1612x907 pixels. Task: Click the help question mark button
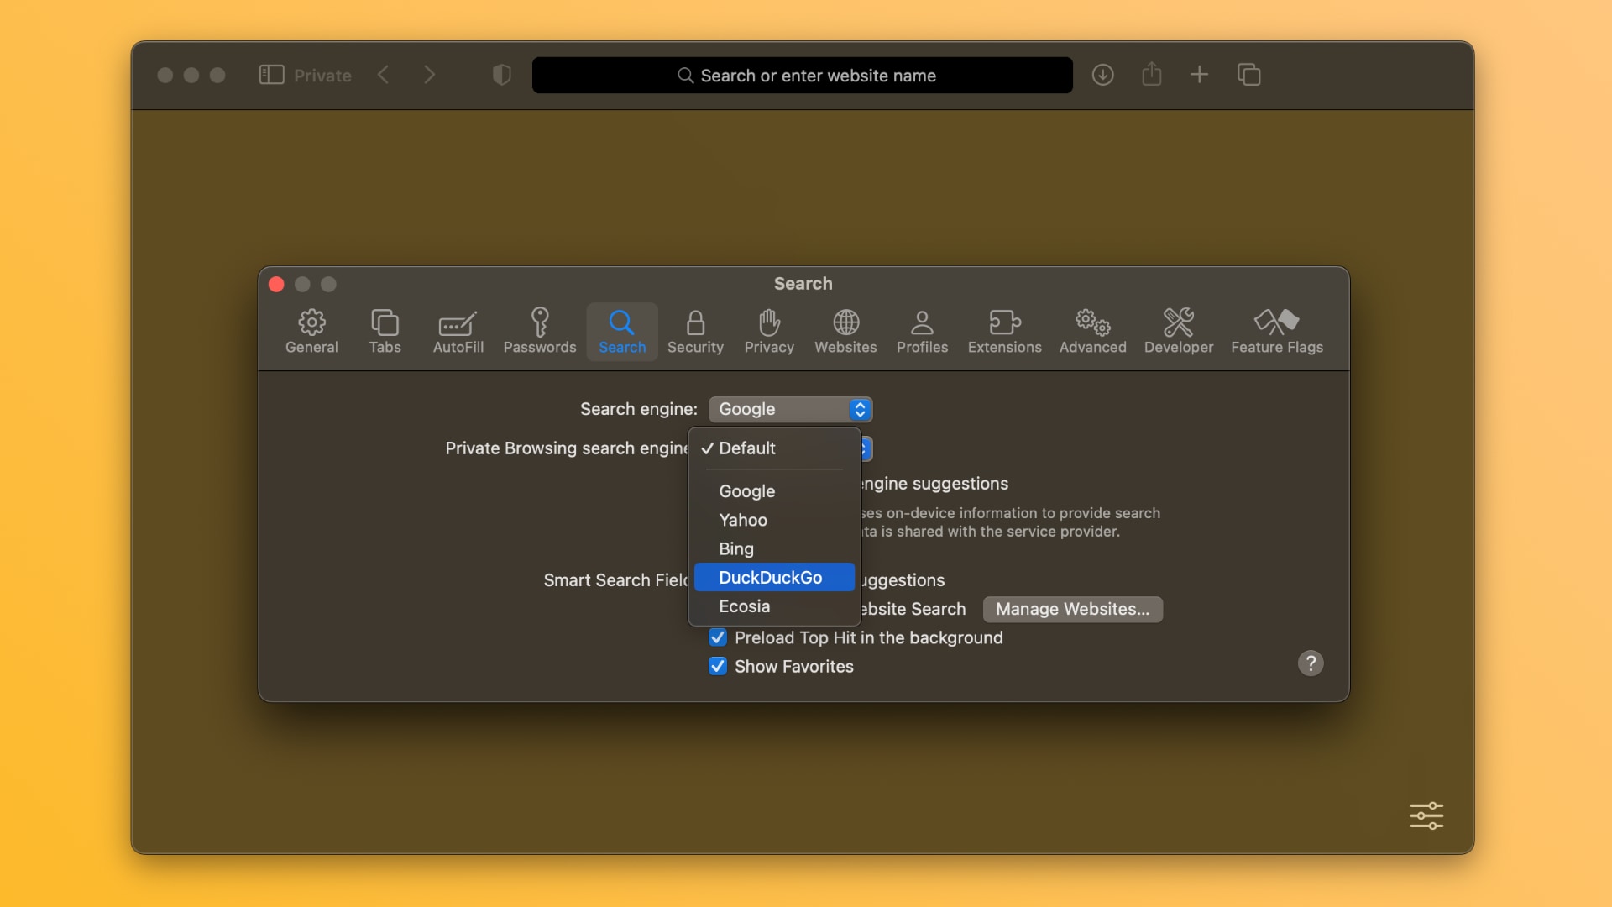[1311, 663]
